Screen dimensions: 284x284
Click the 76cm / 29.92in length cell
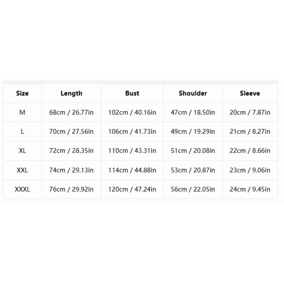pyautogui.click(x=71, y=189)
